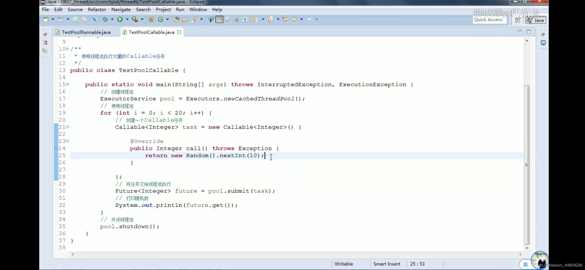Screen dimensions: 585x270
Task: Collapse the main method fold marker
Action: click(x=67, y=84)
